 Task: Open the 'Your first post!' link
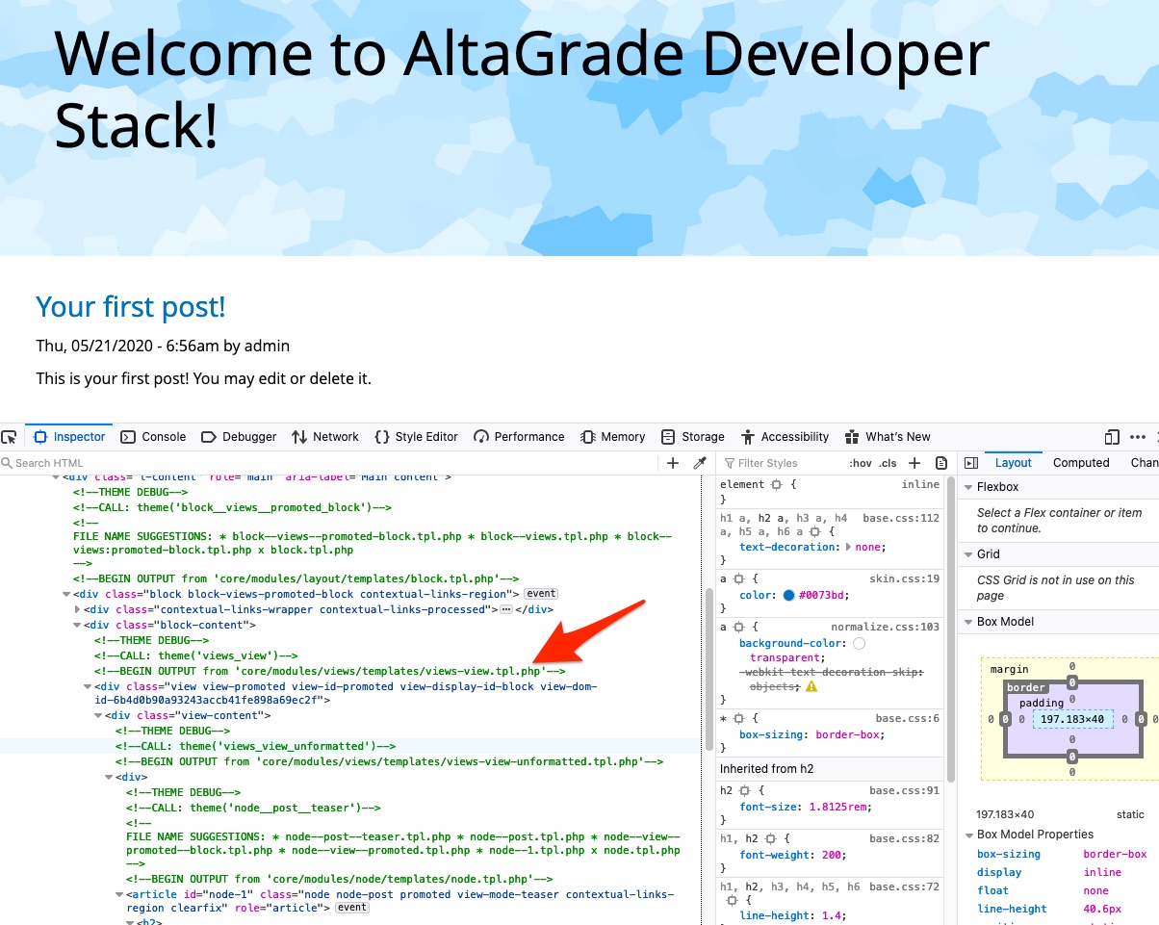(x=131, y=307)
